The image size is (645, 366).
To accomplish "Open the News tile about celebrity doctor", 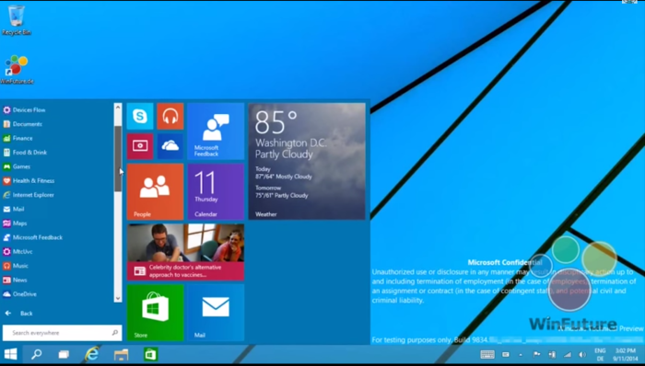I will (x=185, y=252).
